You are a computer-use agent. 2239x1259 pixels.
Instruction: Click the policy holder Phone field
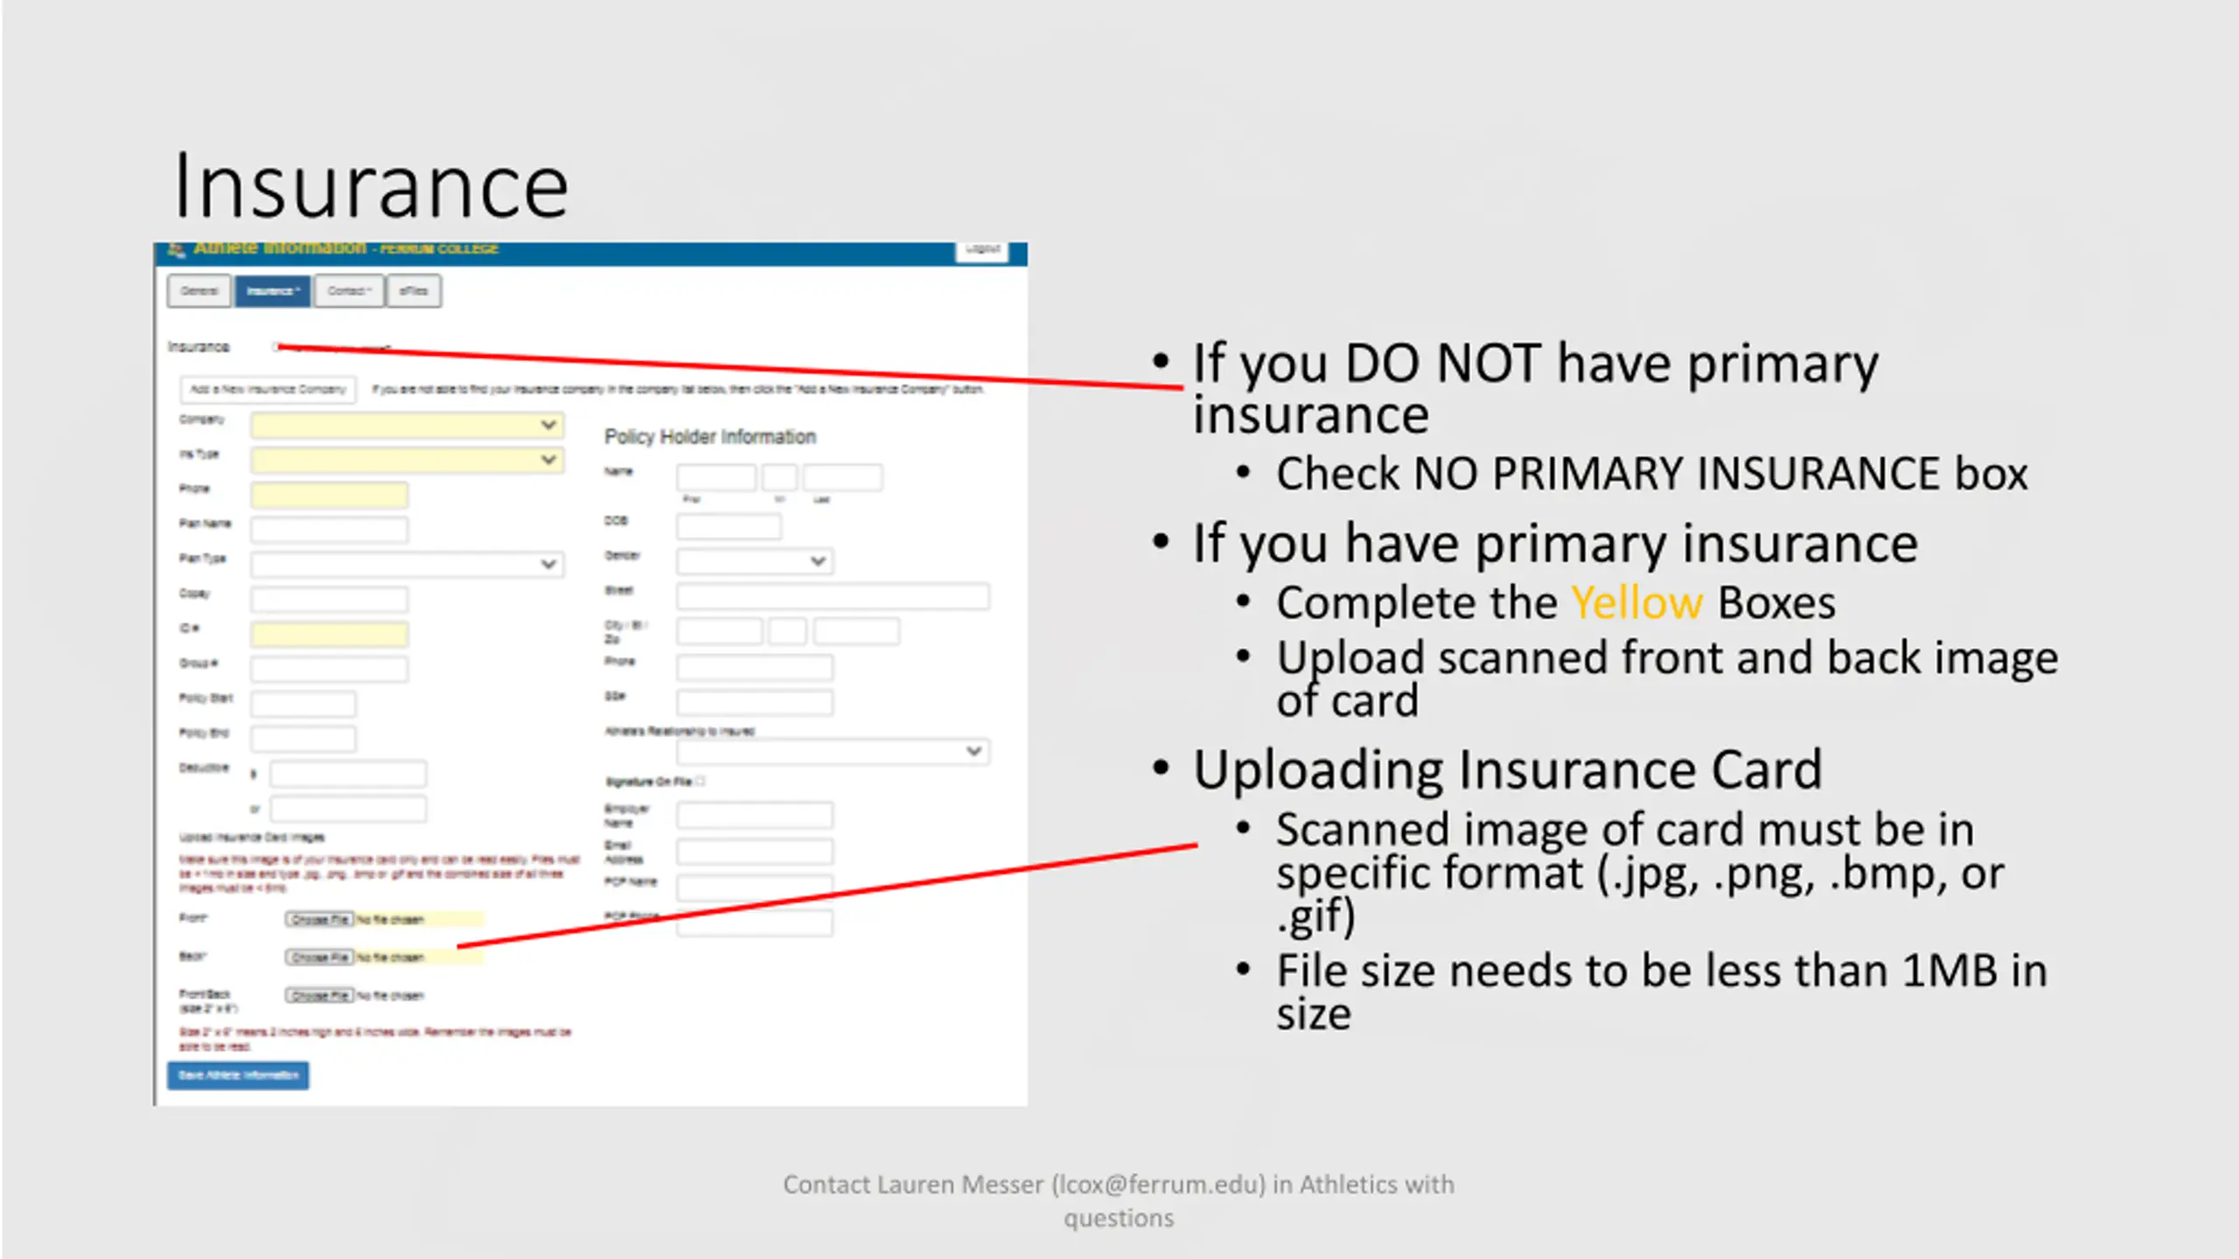tap(755, 668)
